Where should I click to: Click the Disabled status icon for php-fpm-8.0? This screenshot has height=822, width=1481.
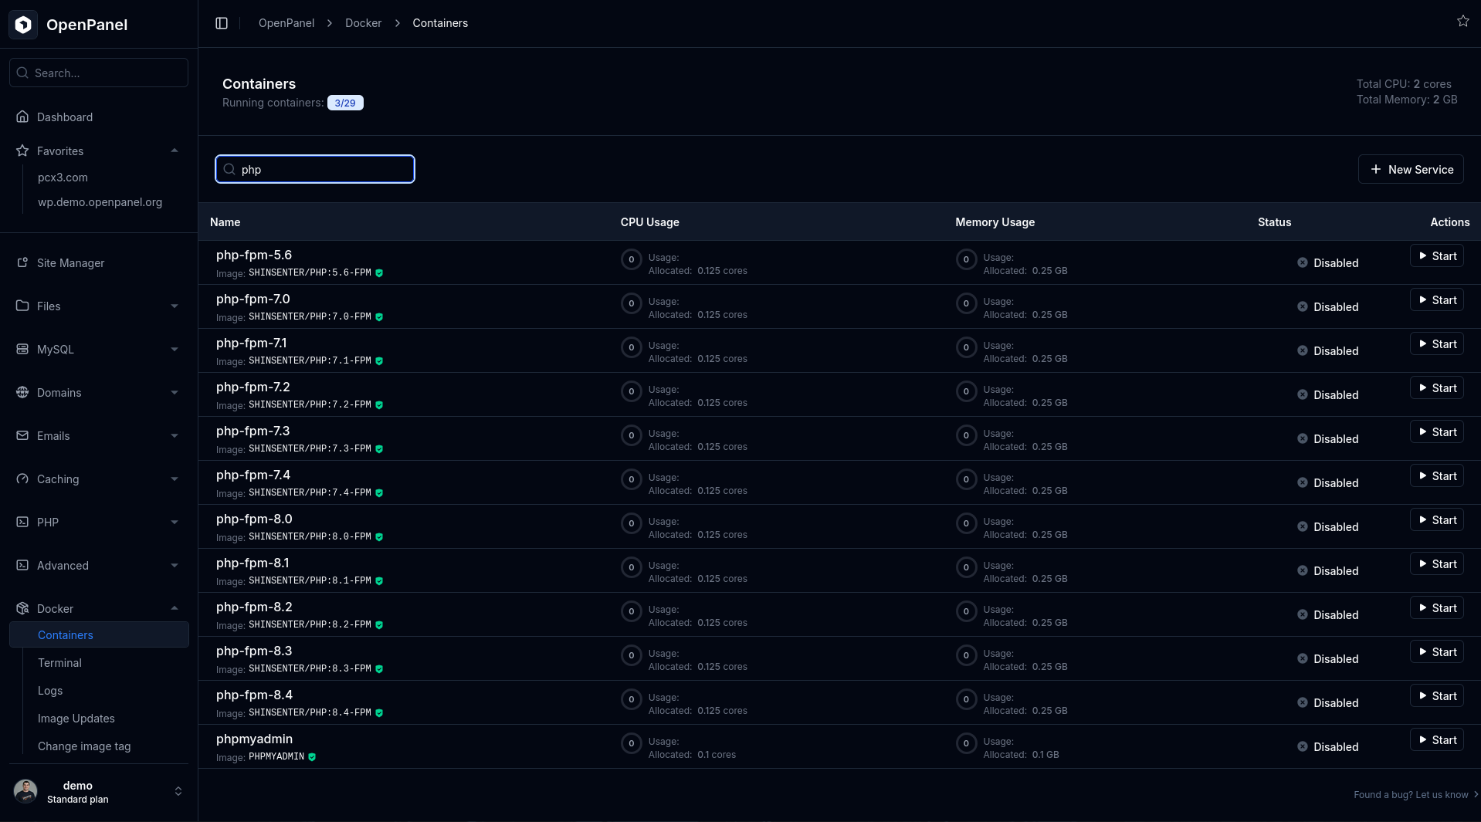point(1303,526)
